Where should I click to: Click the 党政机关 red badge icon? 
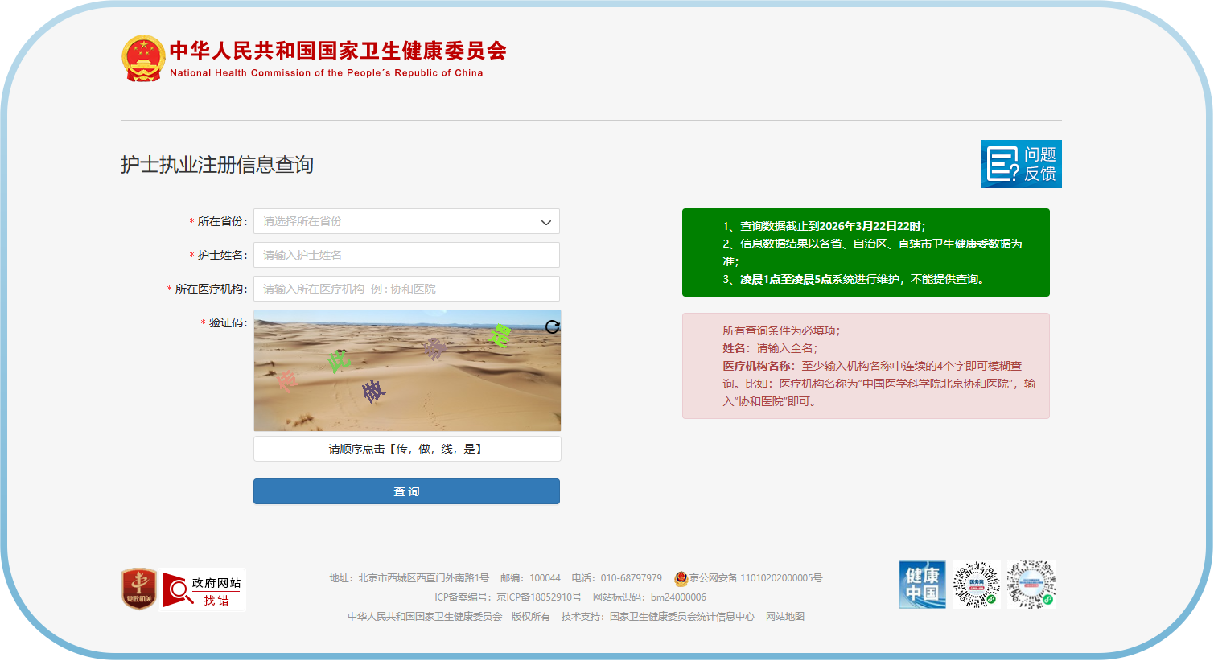point(139,589)
